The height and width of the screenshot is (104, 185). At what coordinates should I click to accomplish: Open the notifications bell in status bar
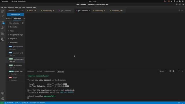182,103
